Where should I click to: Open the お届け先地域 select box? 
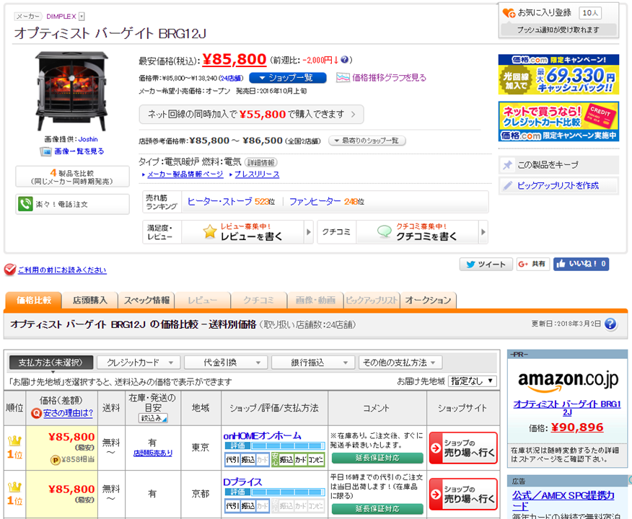[473, 381]
